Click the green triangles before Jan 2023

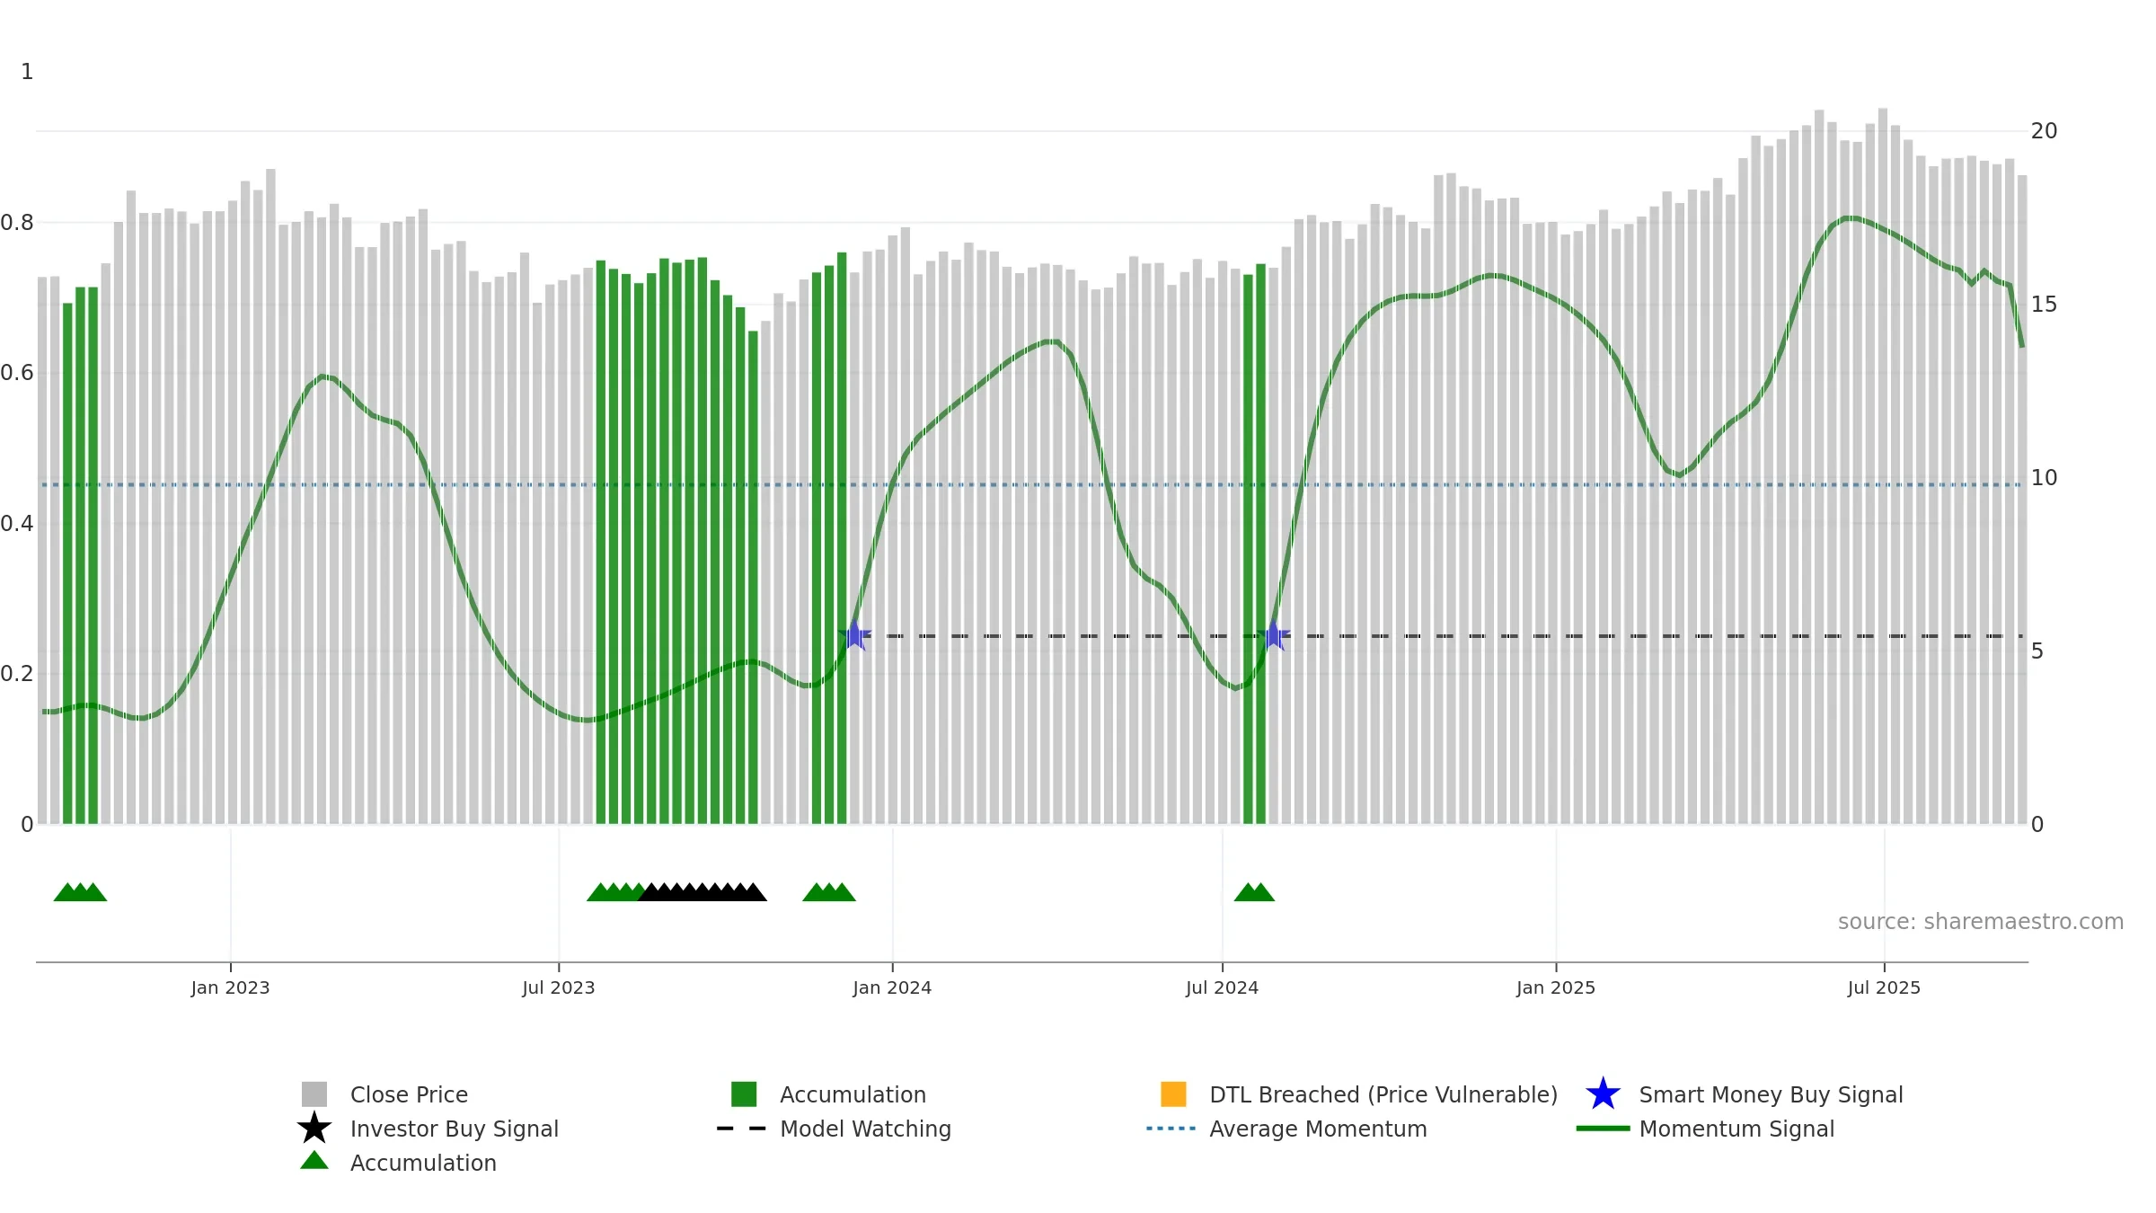[x=80, y=892]
